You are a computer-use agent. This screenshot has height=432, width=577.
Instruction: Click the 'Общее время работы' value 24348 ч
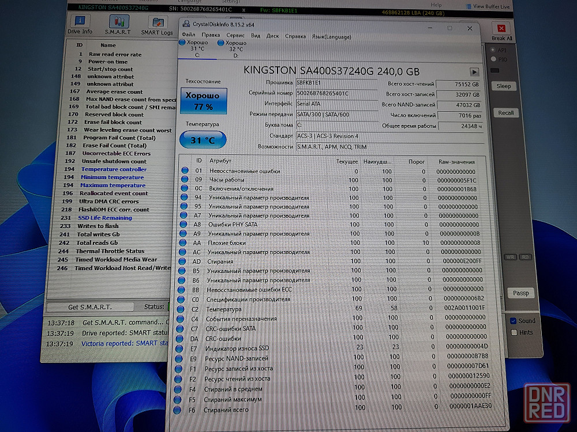[460, 126]
